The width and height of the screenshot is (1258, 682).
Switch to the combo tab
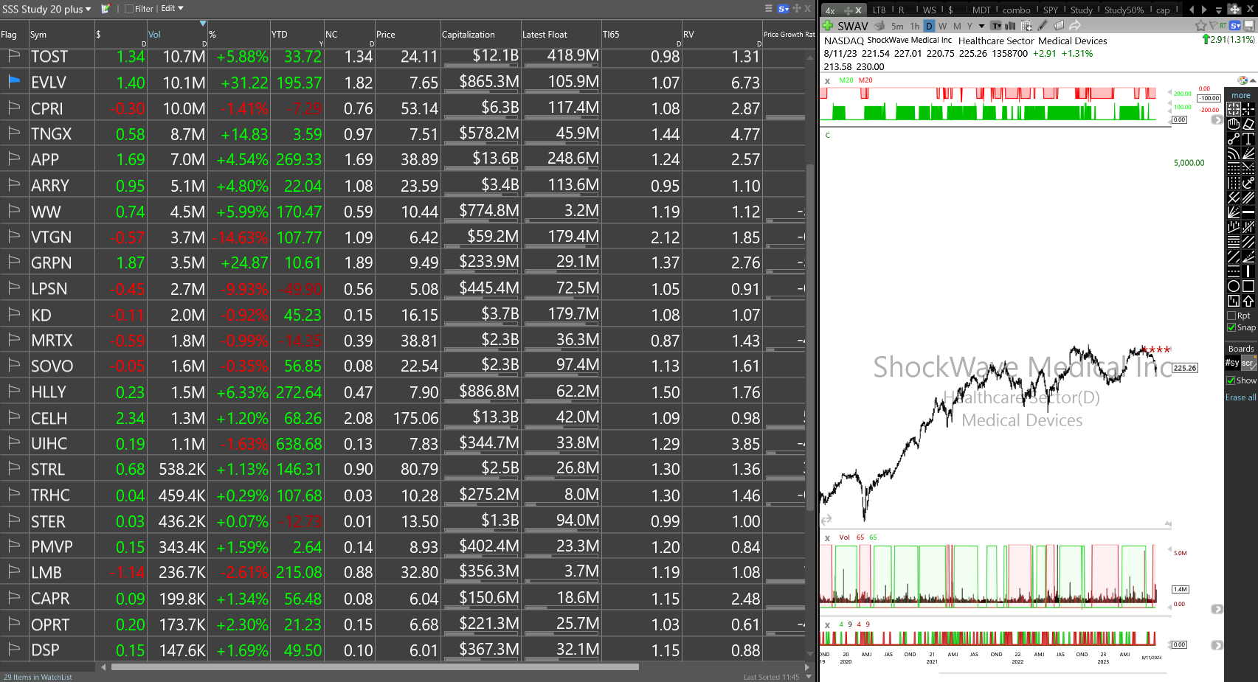pos(1017,10)
